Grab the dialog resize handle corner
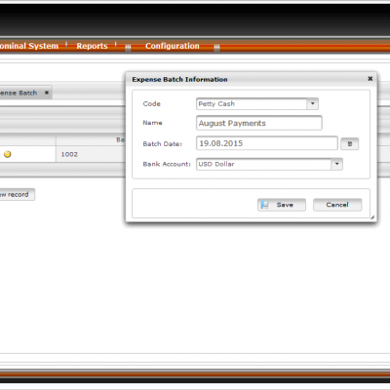 (372, 217)
